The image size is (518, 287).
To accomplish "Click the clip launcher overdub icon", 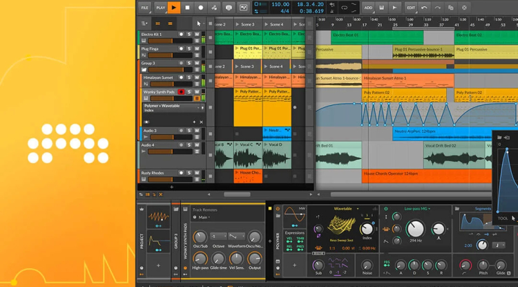I will point(229,8).
